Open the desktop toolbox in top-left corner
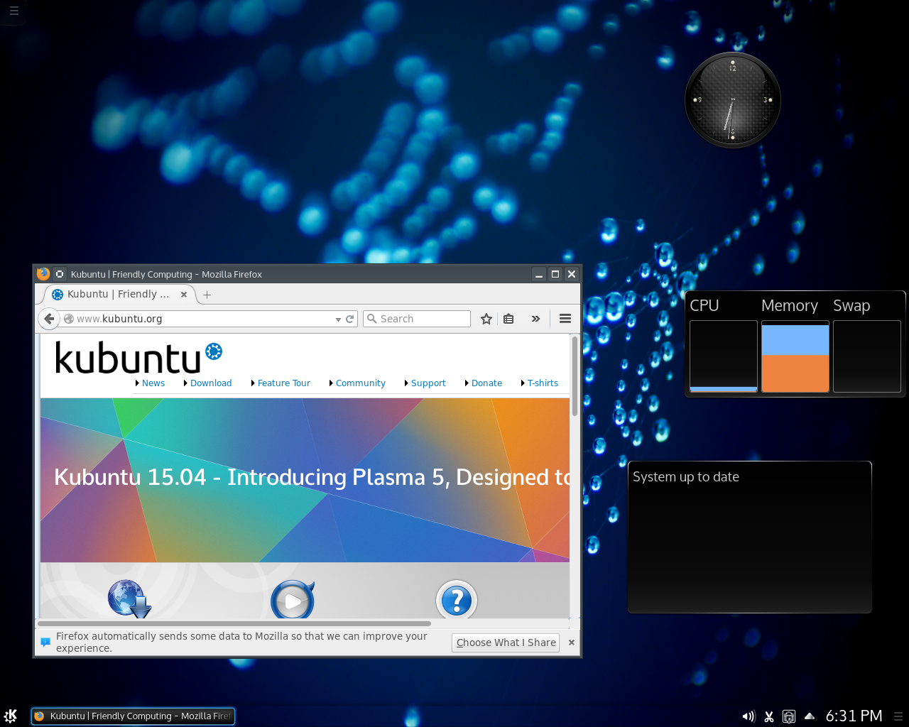Viewport: 909px width, 727px height. [13, 11]
